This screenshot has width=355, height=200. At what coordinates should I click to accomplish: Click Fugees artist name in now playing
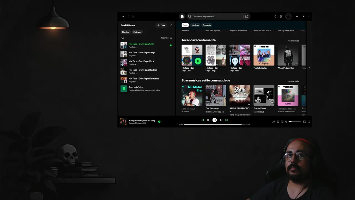(132, 123)
